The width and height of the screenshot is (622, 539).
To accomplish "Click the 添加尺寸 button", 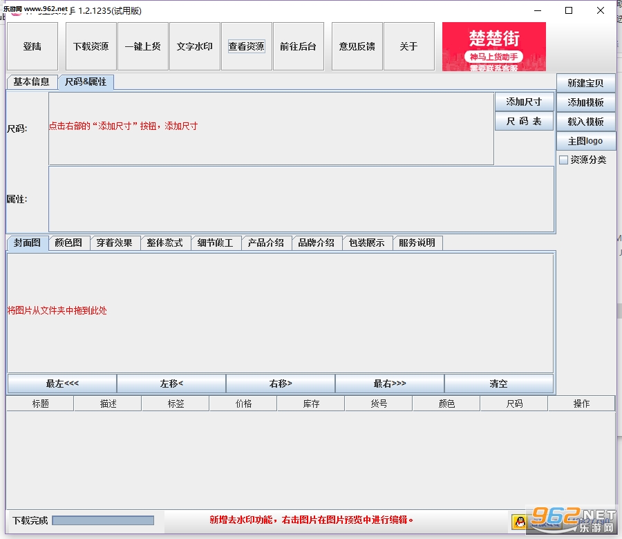I will [x=524, y=102].
